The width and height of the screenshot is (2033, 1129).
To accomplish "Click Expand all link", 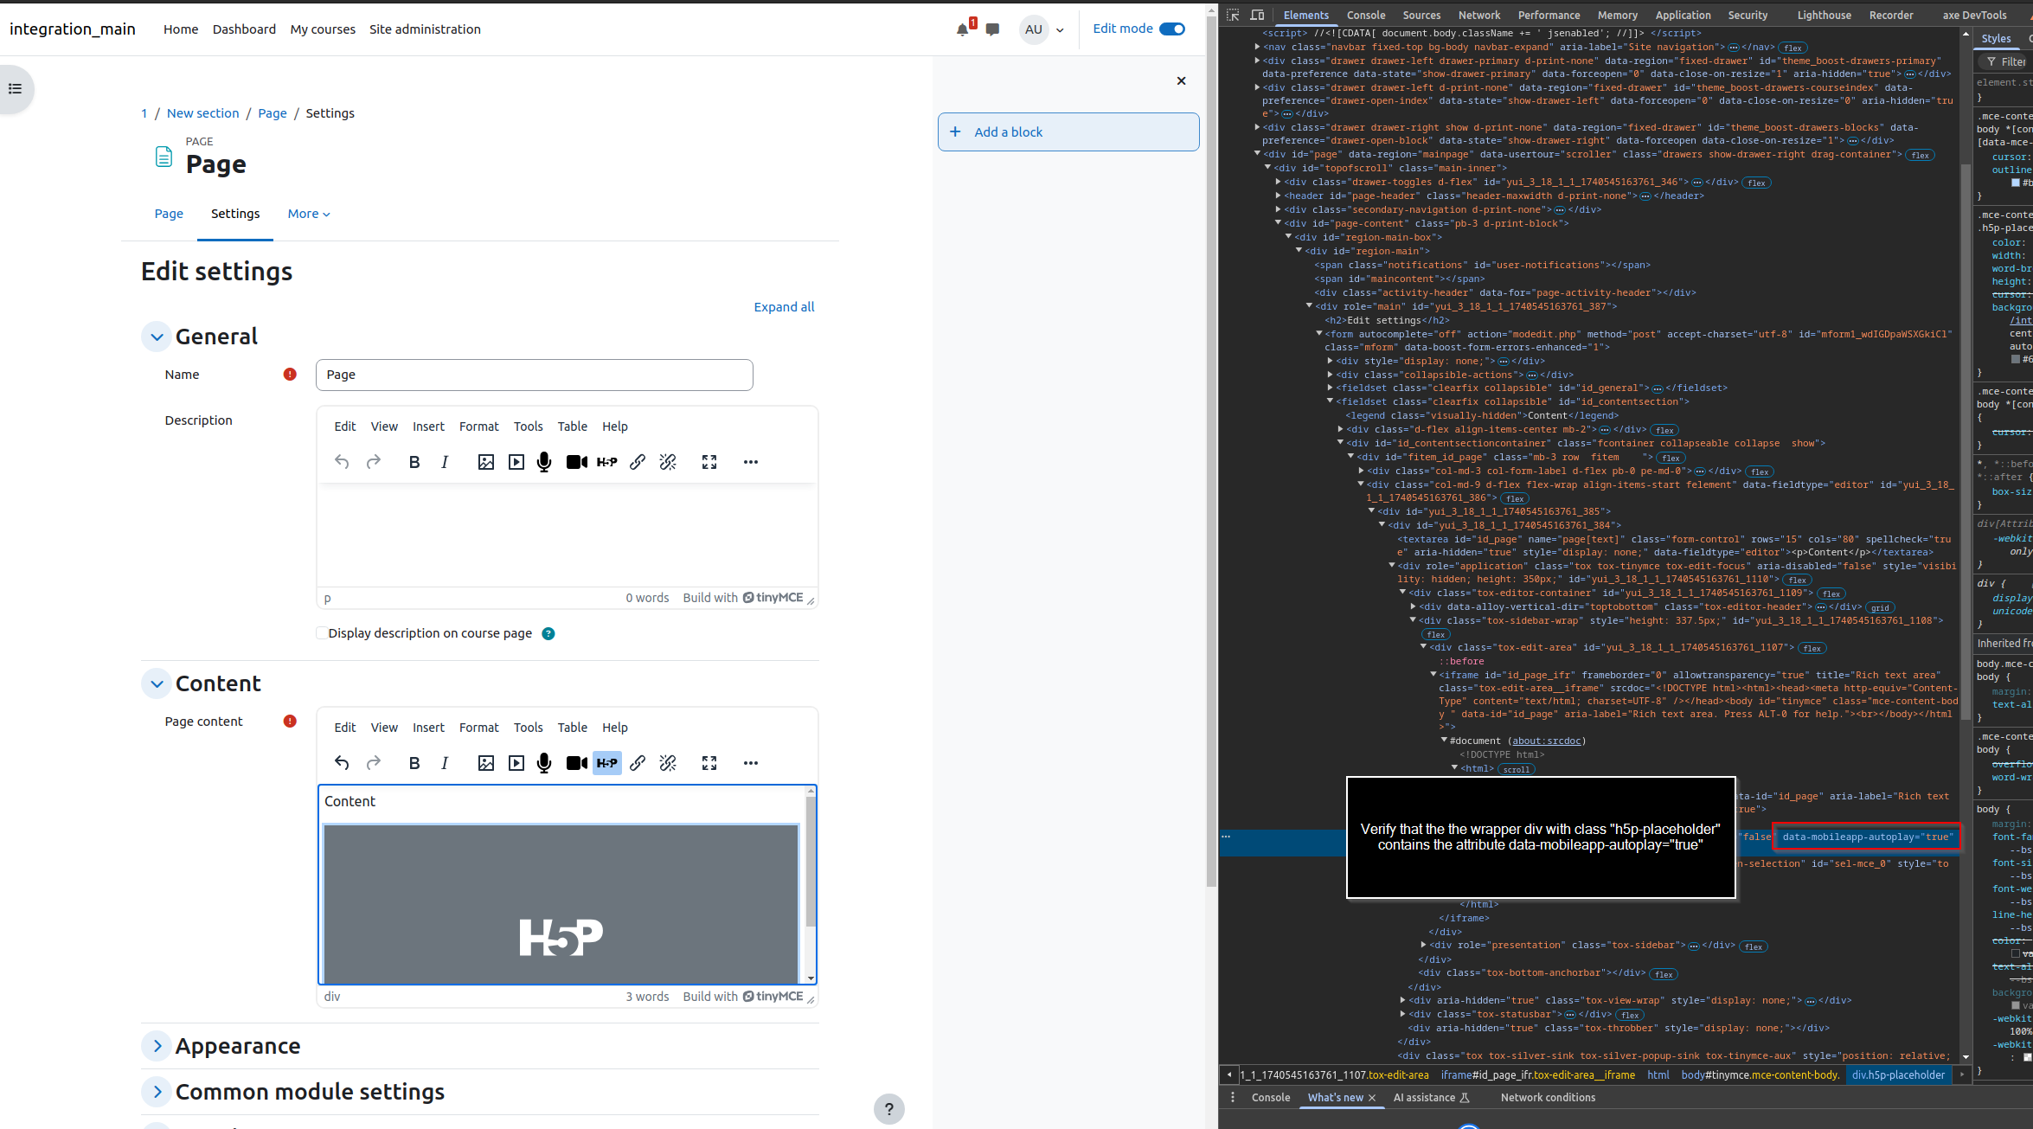I will click(784, 307).
